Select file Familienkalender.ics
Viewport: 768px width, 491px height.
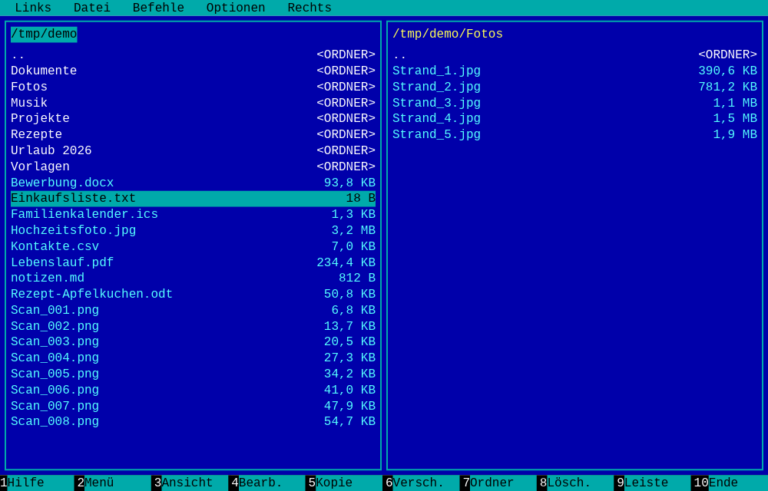(x=193, y=214)
